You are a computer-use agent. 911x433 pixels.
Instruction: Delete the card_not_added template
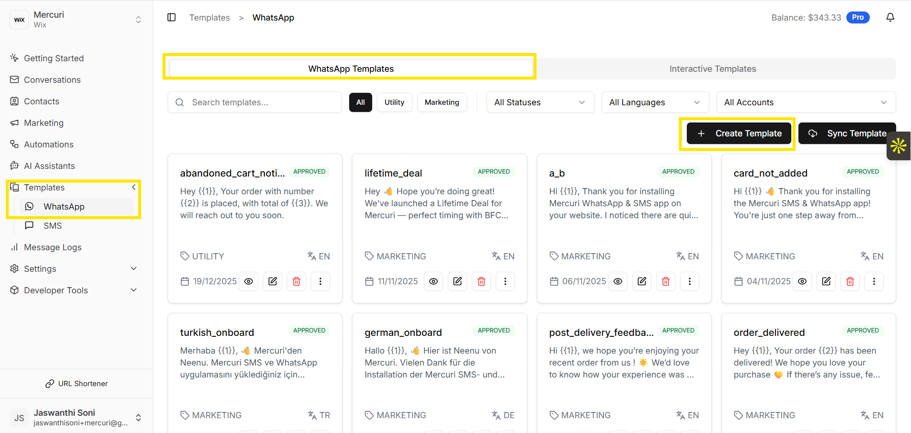[850, 281]
